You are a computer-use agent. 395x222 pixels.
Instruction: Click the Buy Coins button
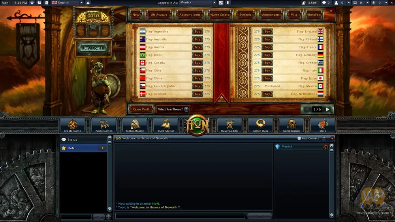93,48
